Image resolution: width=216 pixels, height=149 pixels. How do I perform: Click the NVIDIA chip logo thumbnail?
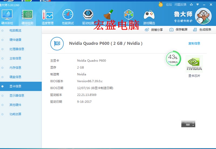tap(194, 64)
